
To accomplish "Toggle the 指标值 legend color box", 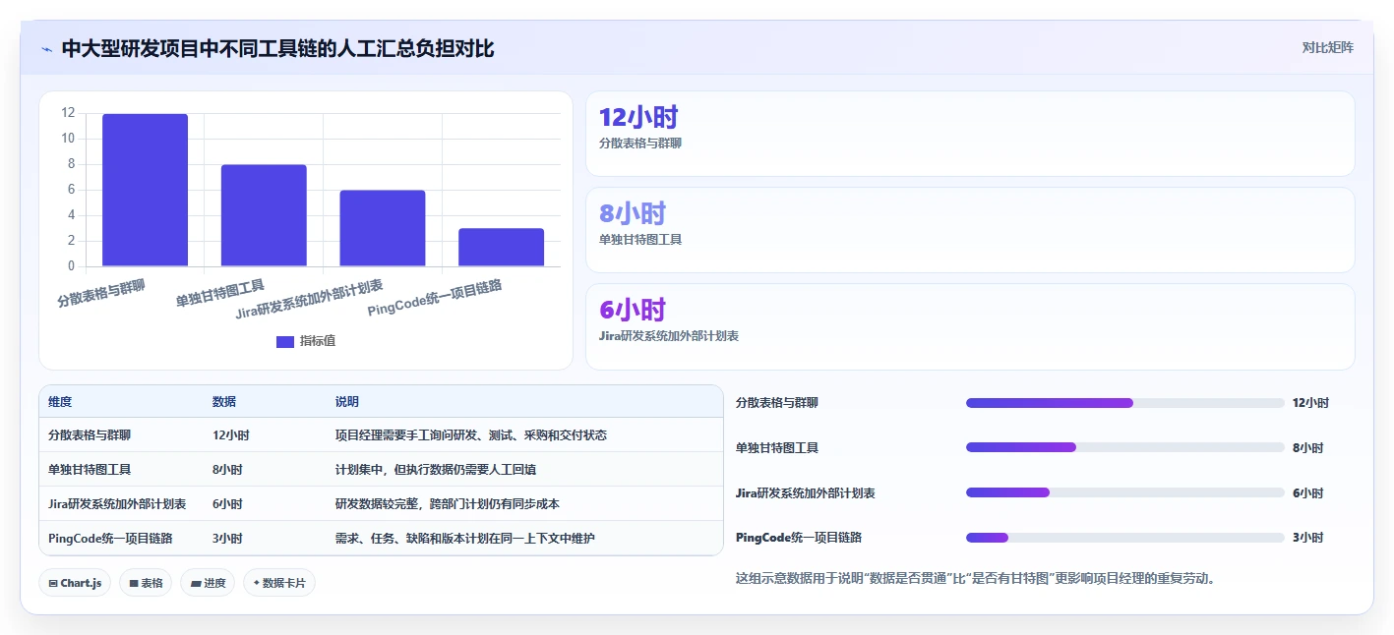I will (x=285, y=341).
